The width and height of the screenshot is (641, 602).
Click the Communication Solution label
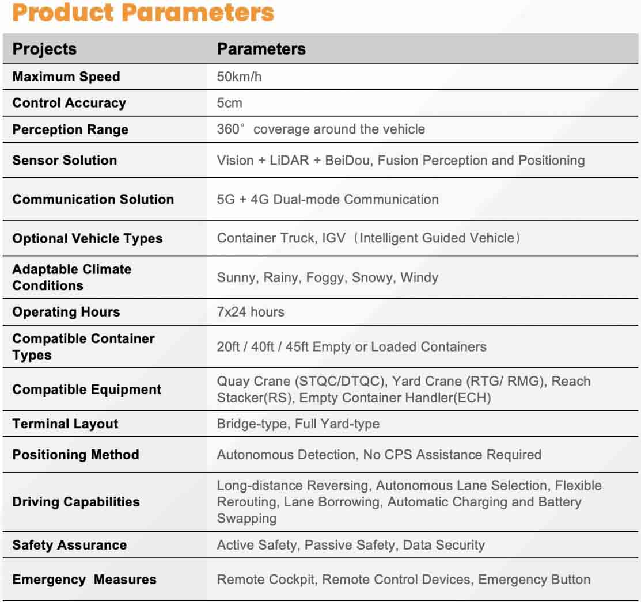click(x=93, y=199)
